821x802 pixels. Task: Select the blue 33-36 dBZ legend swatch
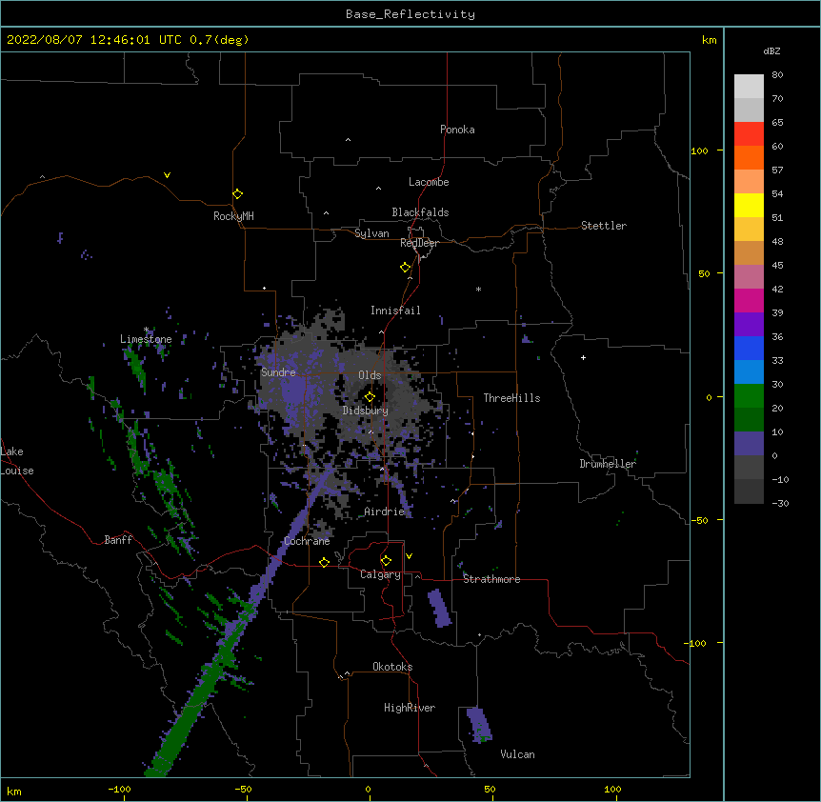749,348
